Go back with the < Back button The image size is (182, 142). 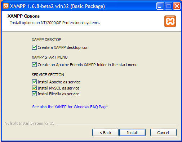(105, 133)
